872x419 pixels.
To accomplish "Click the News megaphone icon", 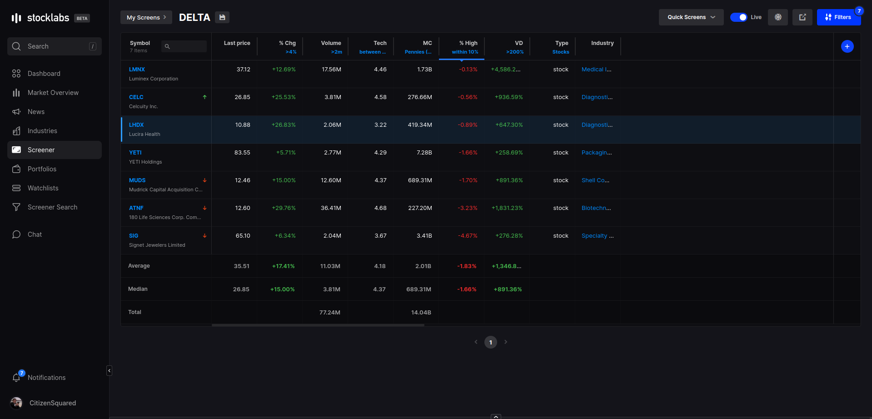I will (x=16, y=112).
